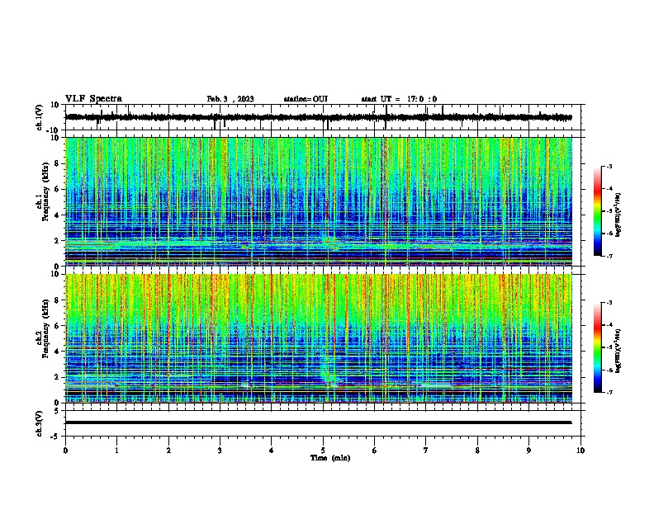This screenshot has width=654, height=505.
Task: Select the "Feb. 3, 2023" date label
Action: point(230,99)
